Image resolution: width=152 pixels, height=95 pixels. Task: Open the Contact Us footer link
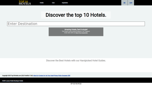(42, 75)
